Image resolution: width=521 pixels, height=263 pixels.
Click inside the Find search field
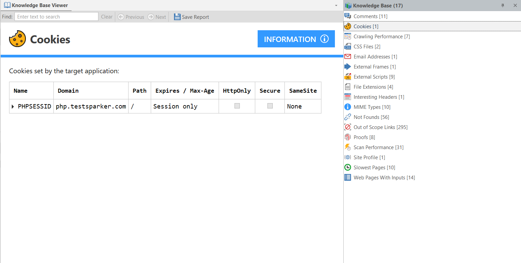[x=55, y=16]
